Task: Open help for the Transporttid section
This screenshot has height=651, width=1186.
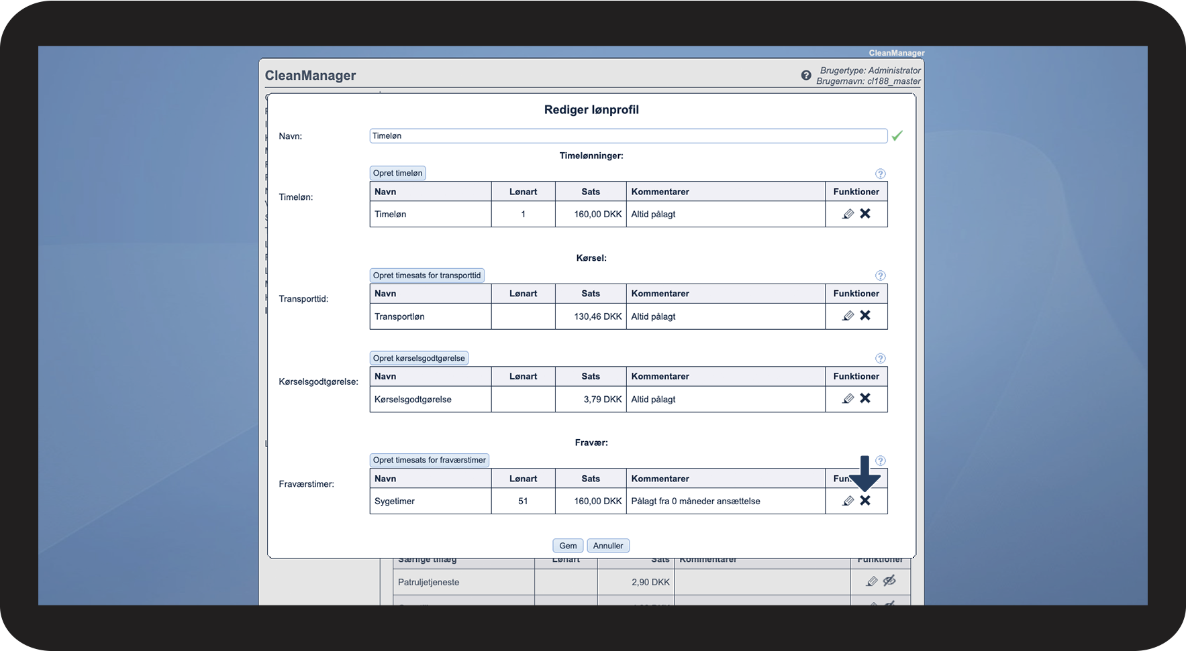Action: [880, 276]
